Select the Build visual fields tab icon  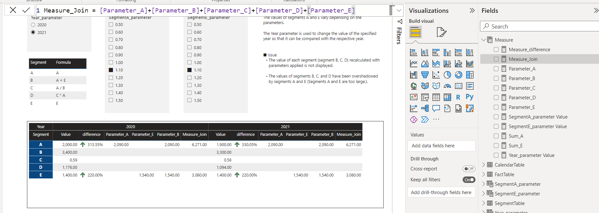point(415,32)
